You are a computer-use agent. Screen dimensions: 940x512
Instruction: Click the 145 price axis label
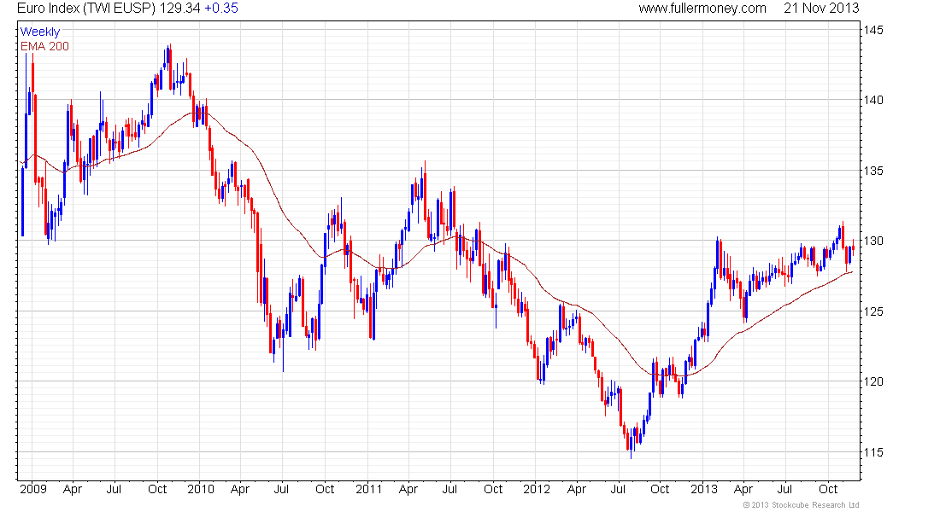click(x=873, y=30)
